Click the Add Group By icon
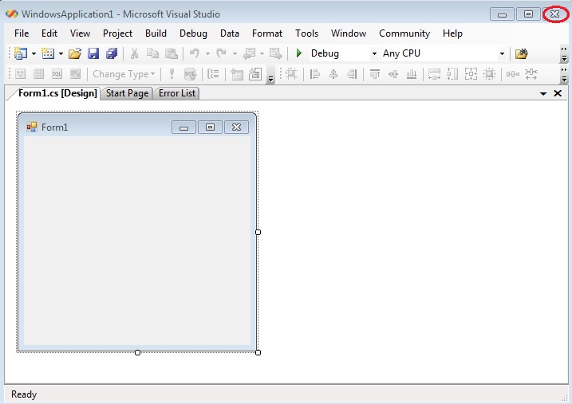572x404 pixels. pos(214,74)
